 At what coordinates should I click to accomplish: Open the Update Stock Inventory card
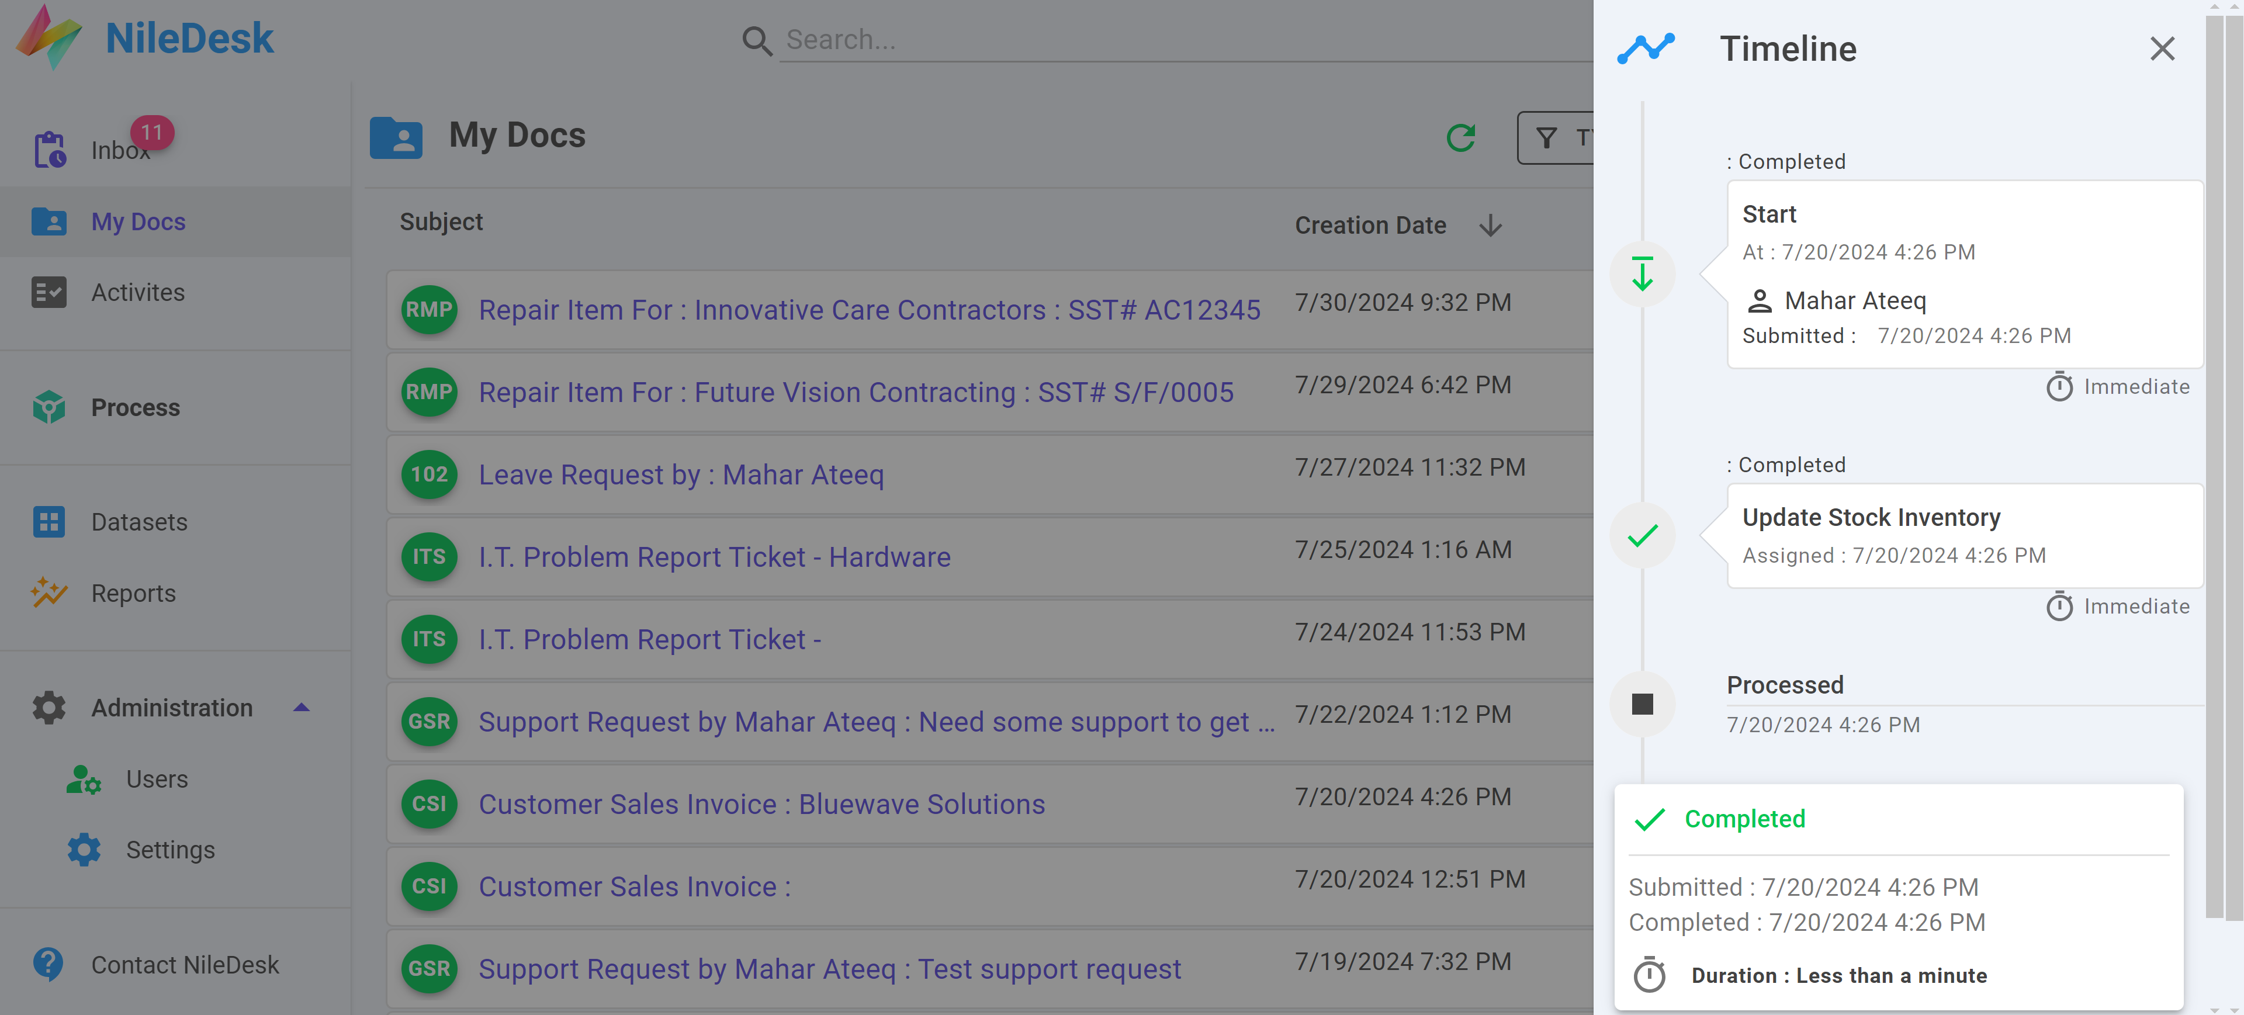pos(1965,536)
